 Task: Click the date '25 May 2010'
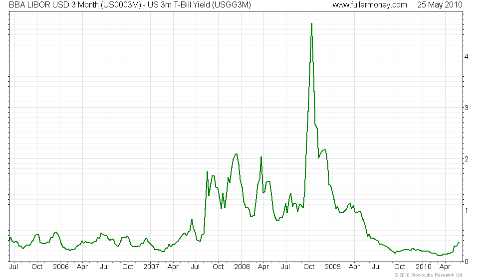440,4
